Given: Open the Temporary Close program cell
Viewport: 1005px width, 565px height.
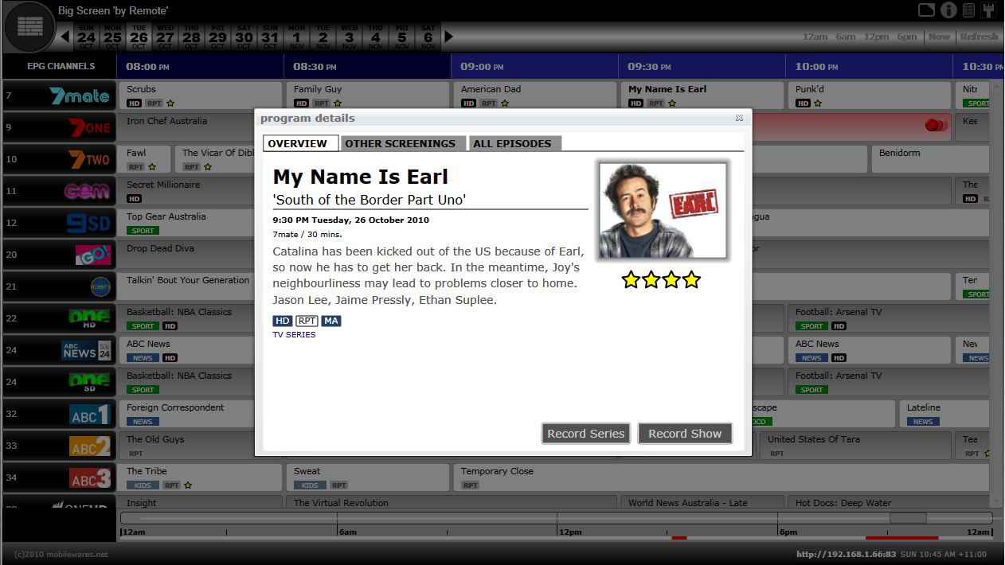Looking at the screenshot, I should point(721,477).
